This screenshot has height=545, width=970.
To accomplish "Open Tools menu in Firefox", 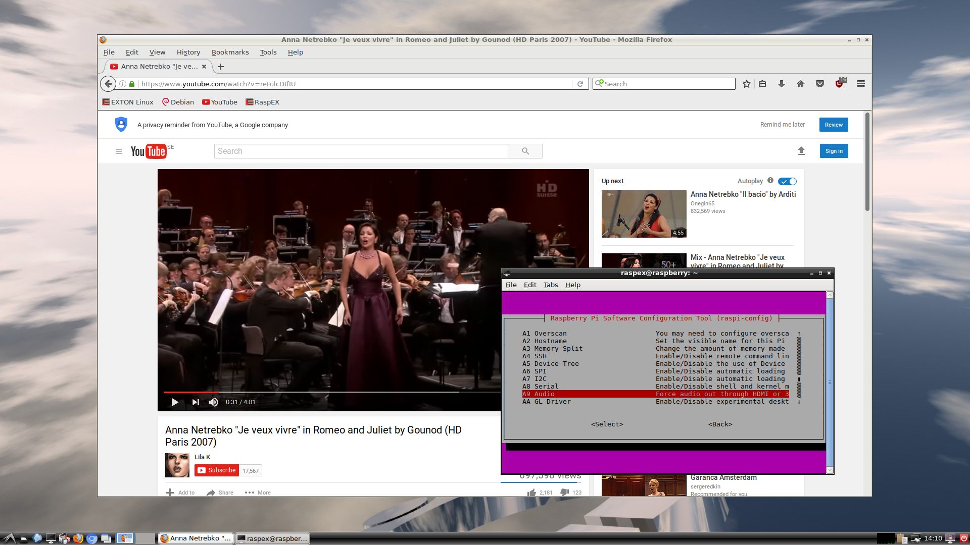I will (268, 52).
